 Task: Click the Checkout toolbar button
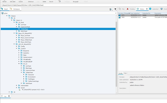31,1
